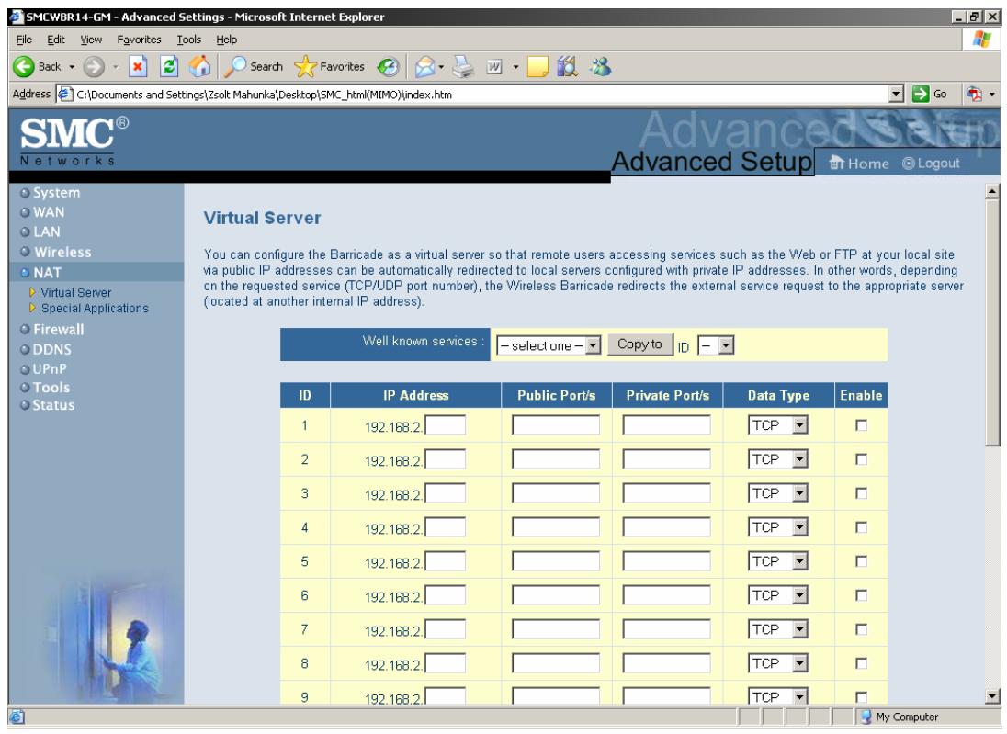The height and width of the screenshot is (734, 1007).
Task: Open Data Type dropdown for row 6
Action: 777,595
